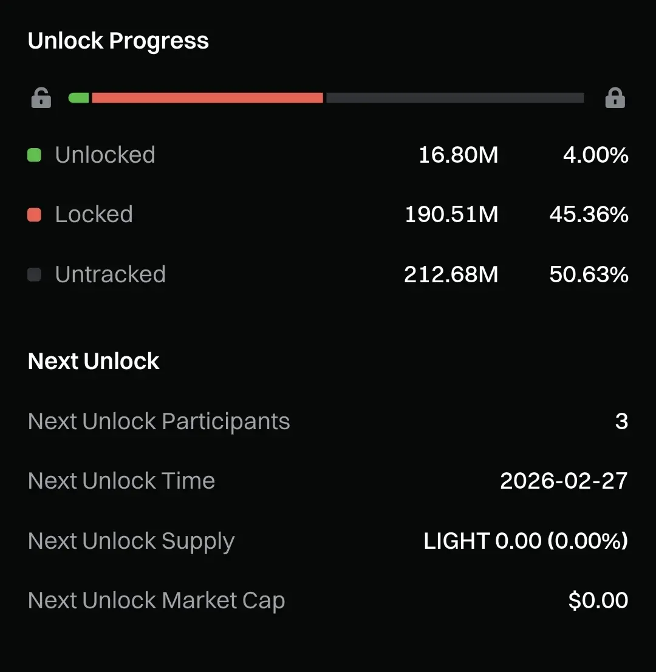This screenshot has height=672, width=656.
Task: Click the LIGHT 0.00 (0.00%) supply value
Action: point(525,541)
